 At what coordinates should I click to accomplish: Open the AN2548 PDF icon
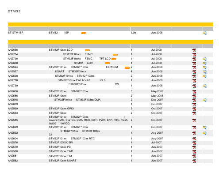[x=194, y=100]
